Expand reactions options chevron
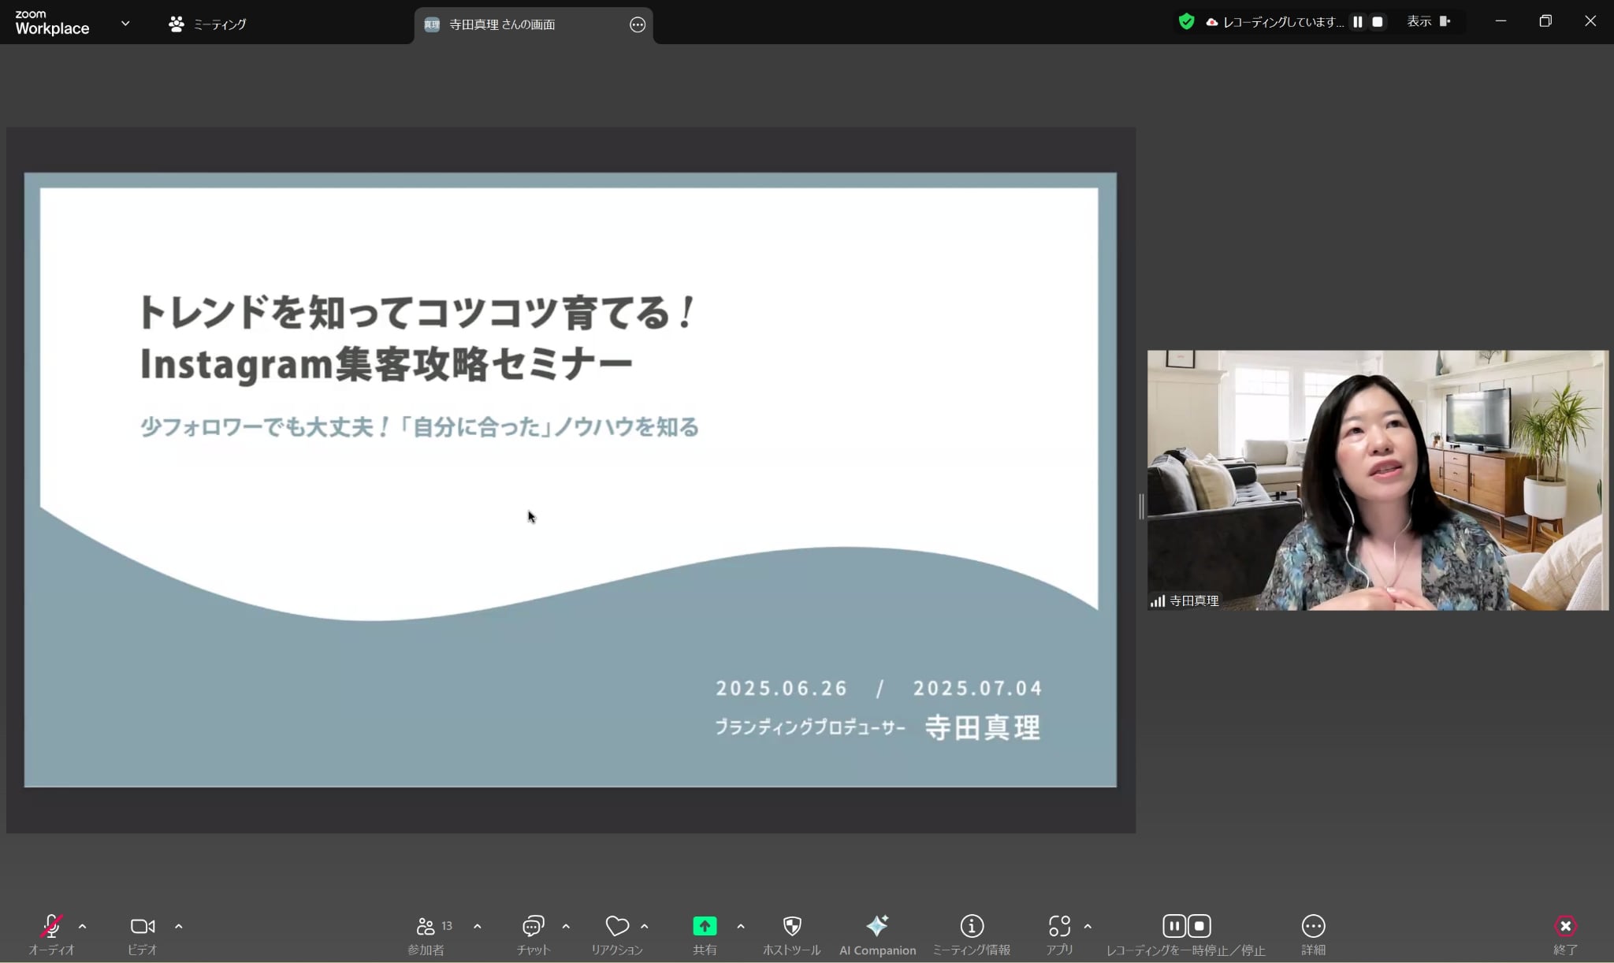 (x=645, y=927)
